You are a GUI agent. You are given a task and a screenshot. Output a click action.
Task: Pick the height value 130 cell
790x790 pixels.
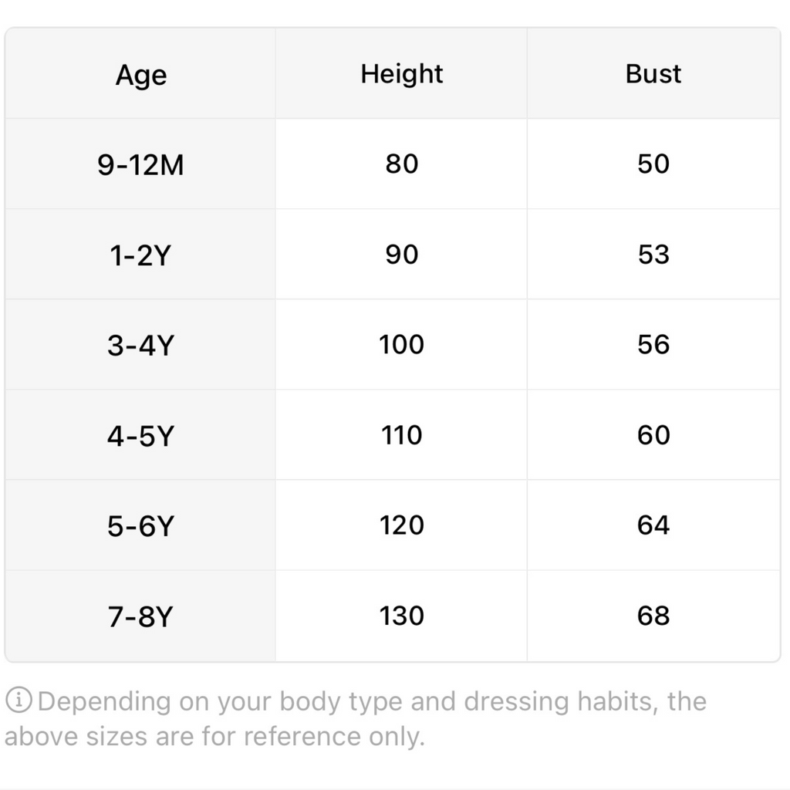click(401, 616)
